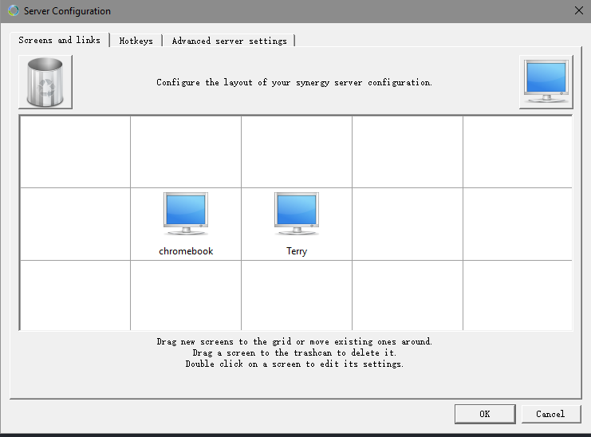
Task: Click the chromebook name label
Action: 186,251
